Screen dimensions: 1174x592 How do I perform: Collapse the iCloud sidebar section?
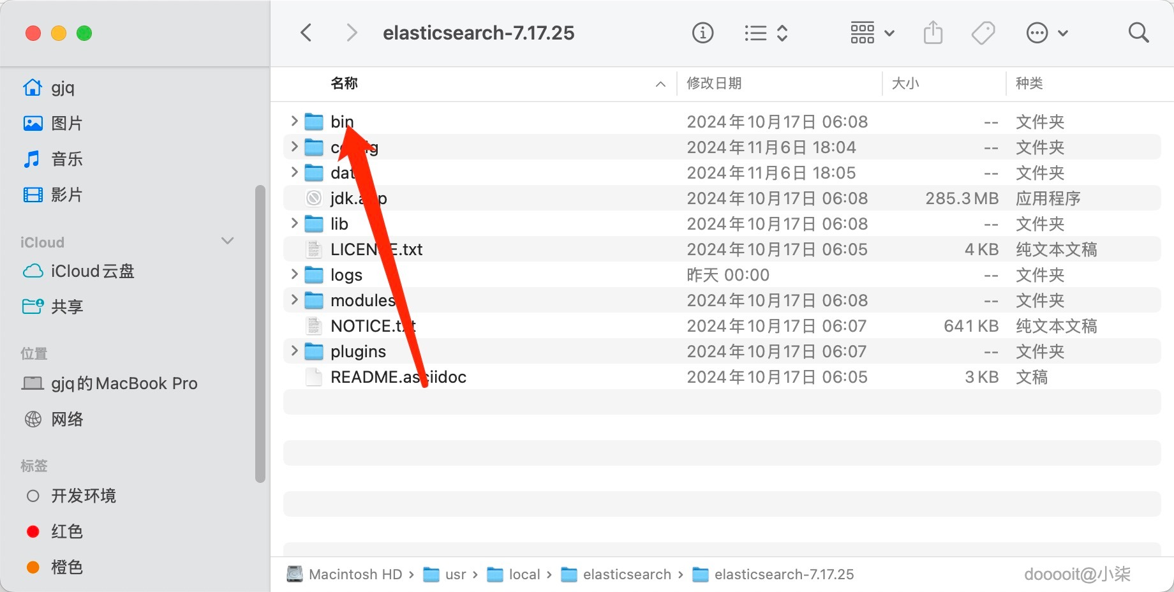tap(227, 241)
